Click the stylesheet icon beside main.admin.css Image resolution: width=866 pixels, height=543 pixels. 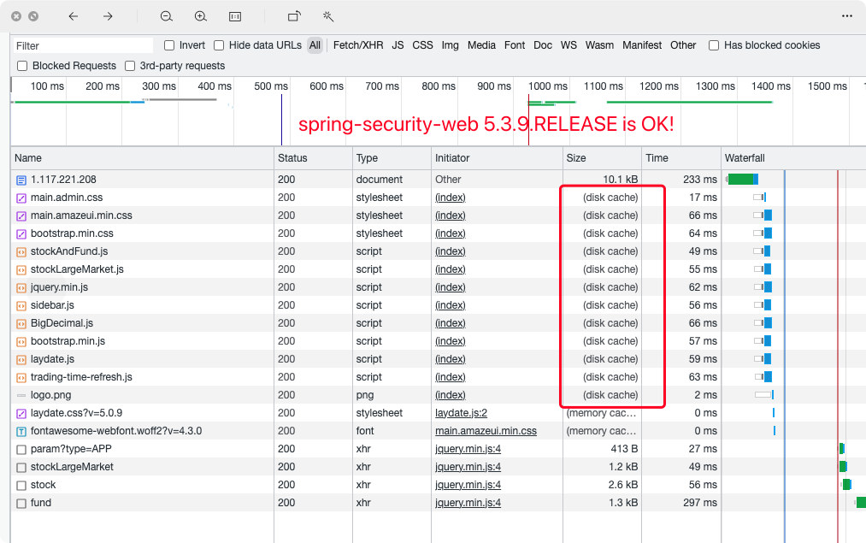pos(19,198)
